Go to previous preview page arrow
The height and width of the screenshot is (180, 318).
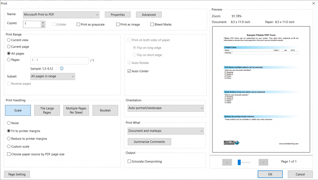click(x=227, y=162)
